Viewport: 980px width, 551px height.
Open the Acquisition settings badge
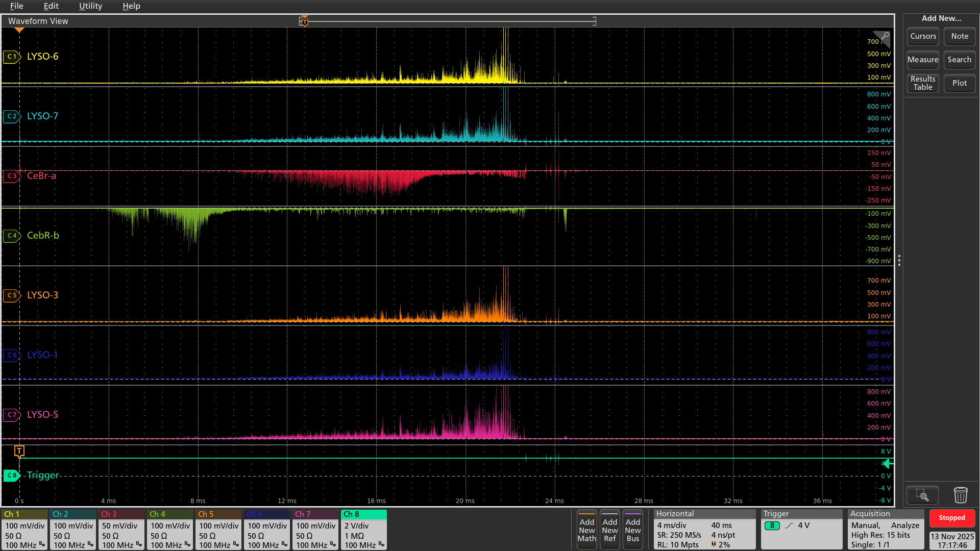tap(886, 530)
